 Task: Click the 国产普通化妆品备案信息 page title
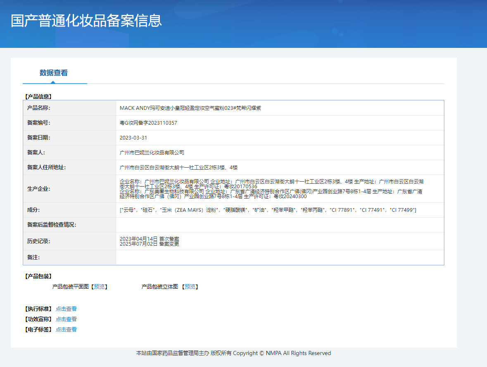click(86, 21)
